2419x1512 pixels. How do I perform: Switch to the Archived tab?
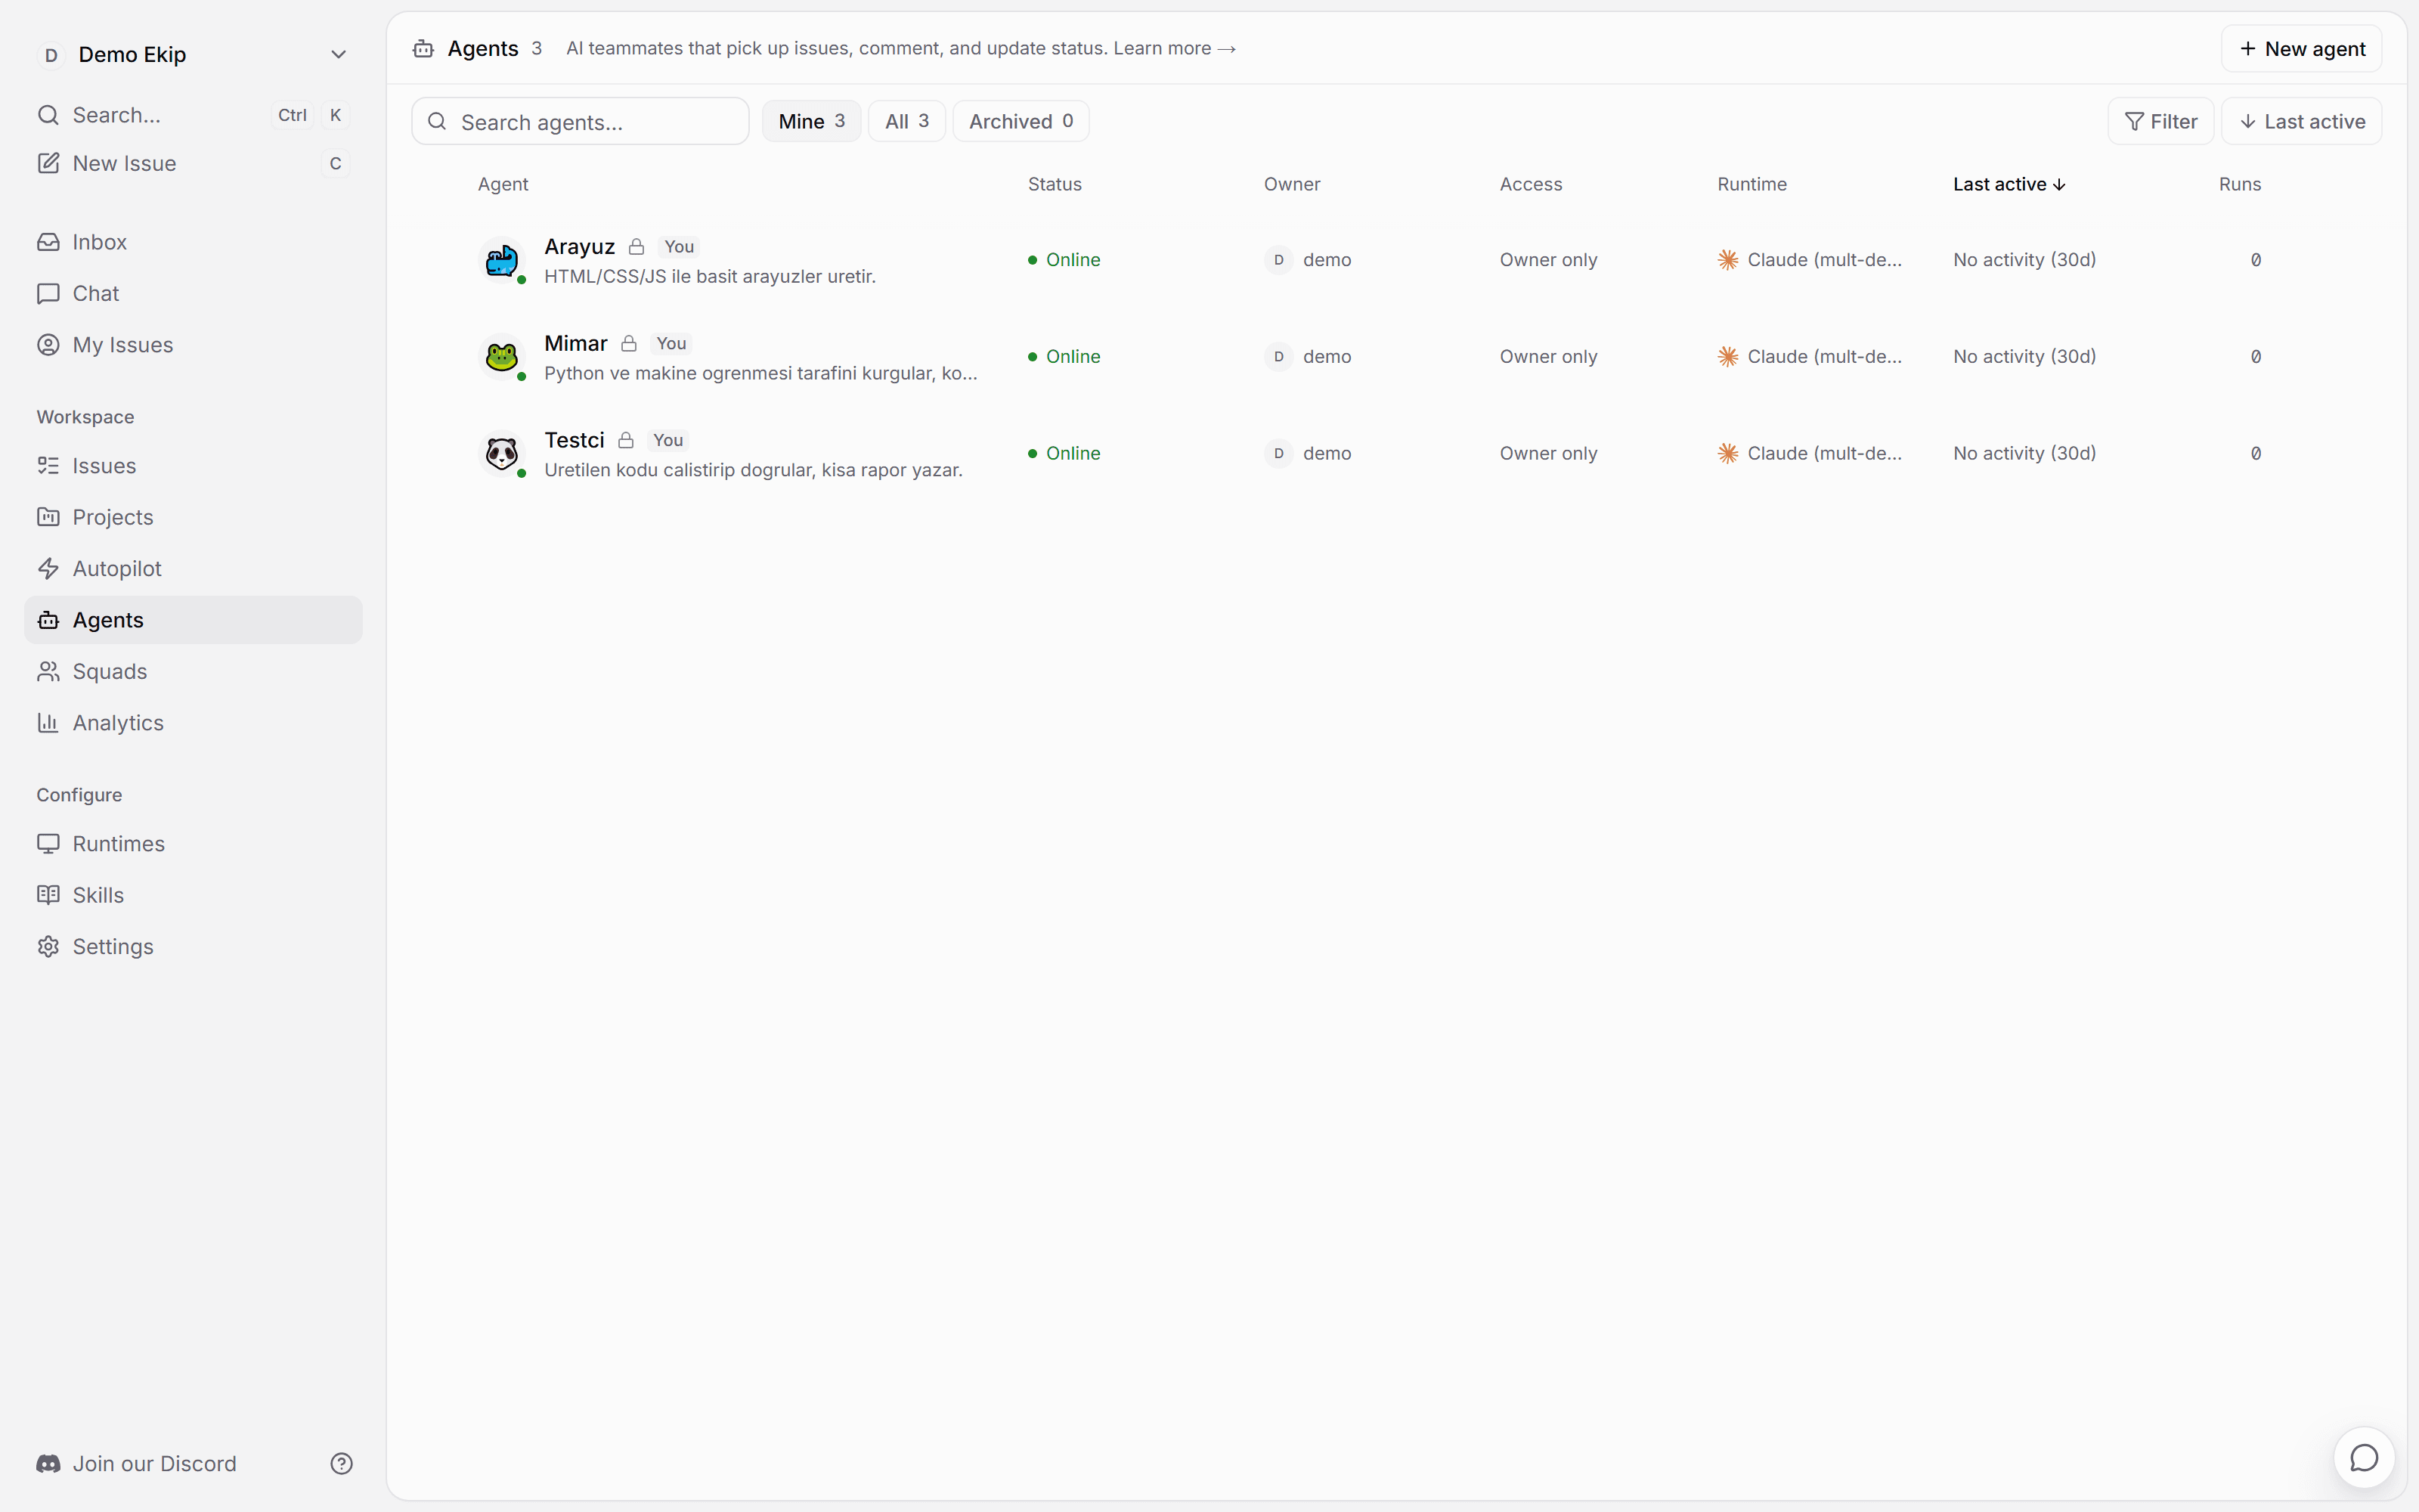click(x=1021, y=121)
